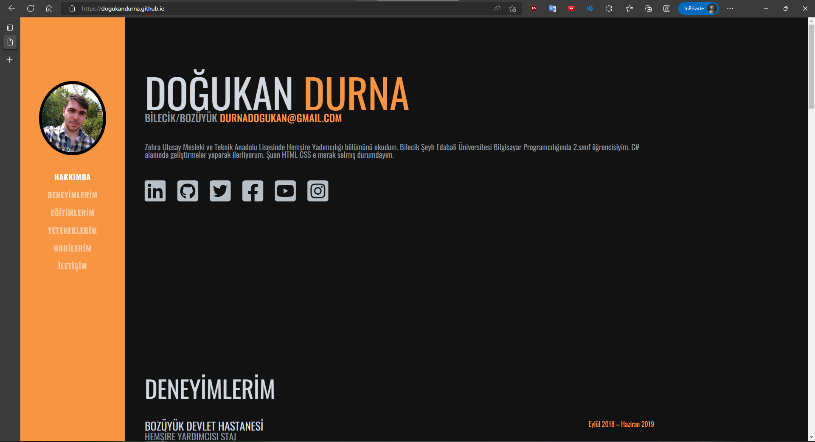
Task: Open the GitHub profile icon
Action: click(x=188, y=191)
